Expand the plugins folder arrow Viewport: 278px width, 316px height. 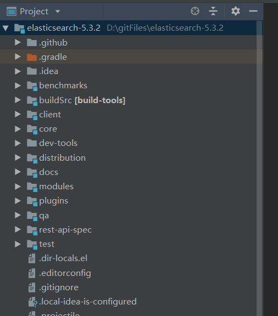18,201
